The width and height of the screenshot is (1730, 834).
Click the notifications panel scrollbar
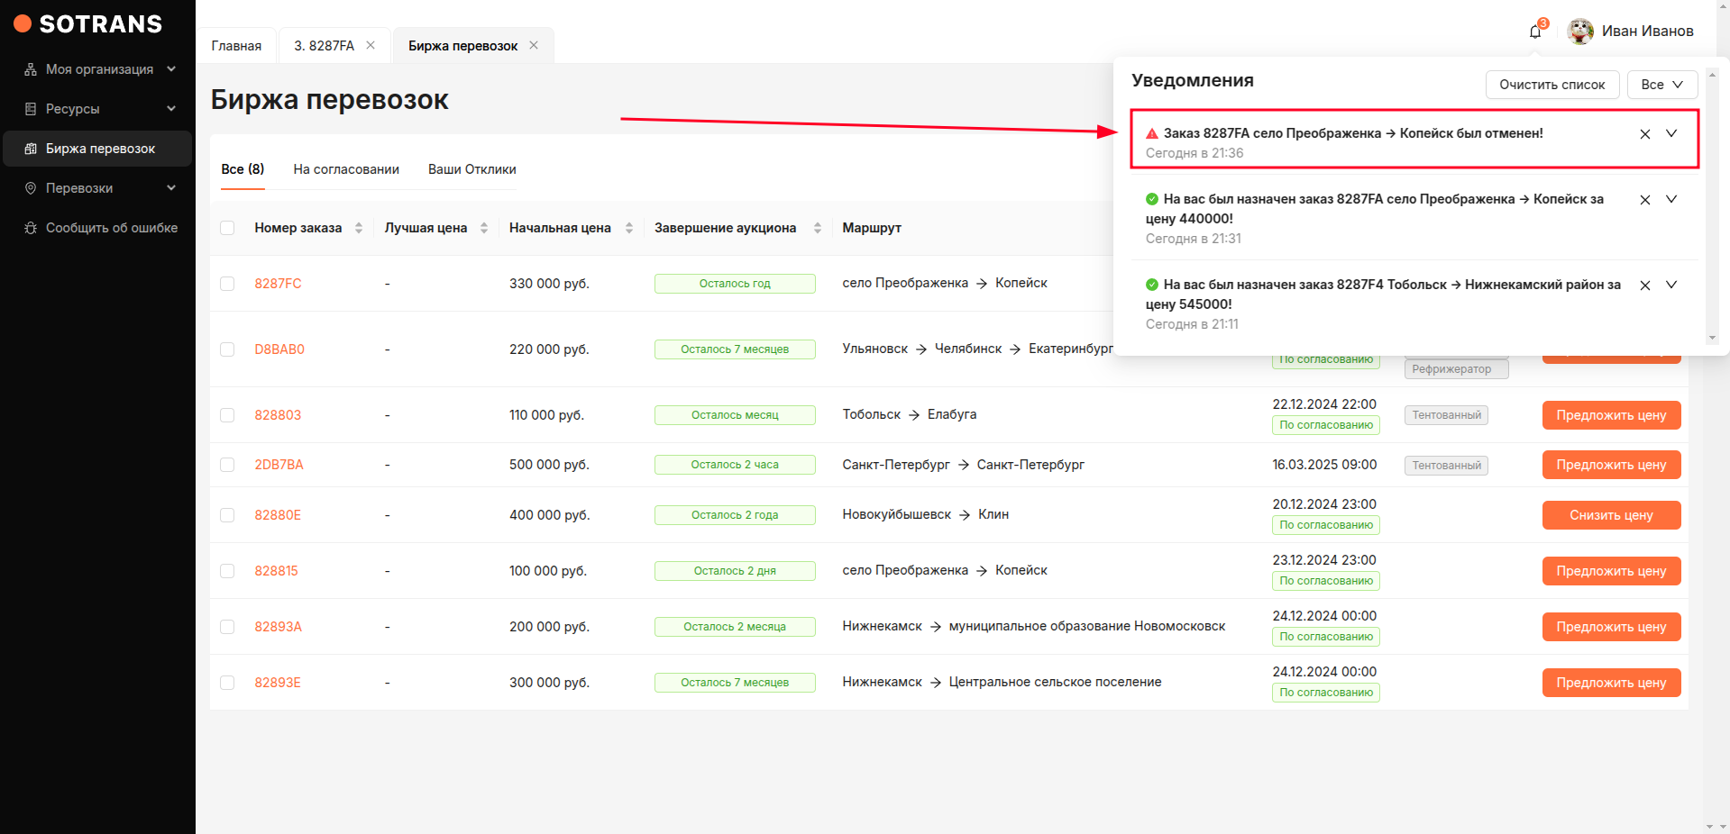[1712, 207]
